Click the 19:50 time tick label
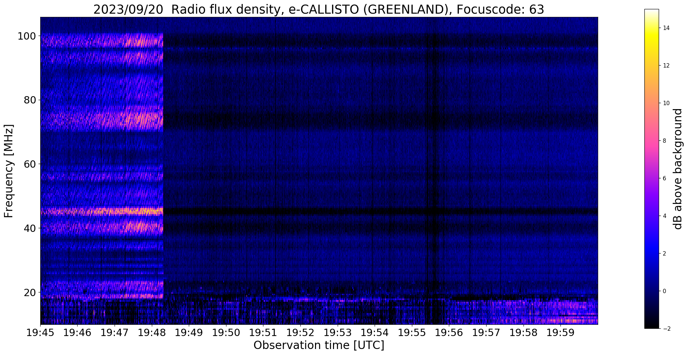This screenshot has width=688, height=355. coord(226,332)
